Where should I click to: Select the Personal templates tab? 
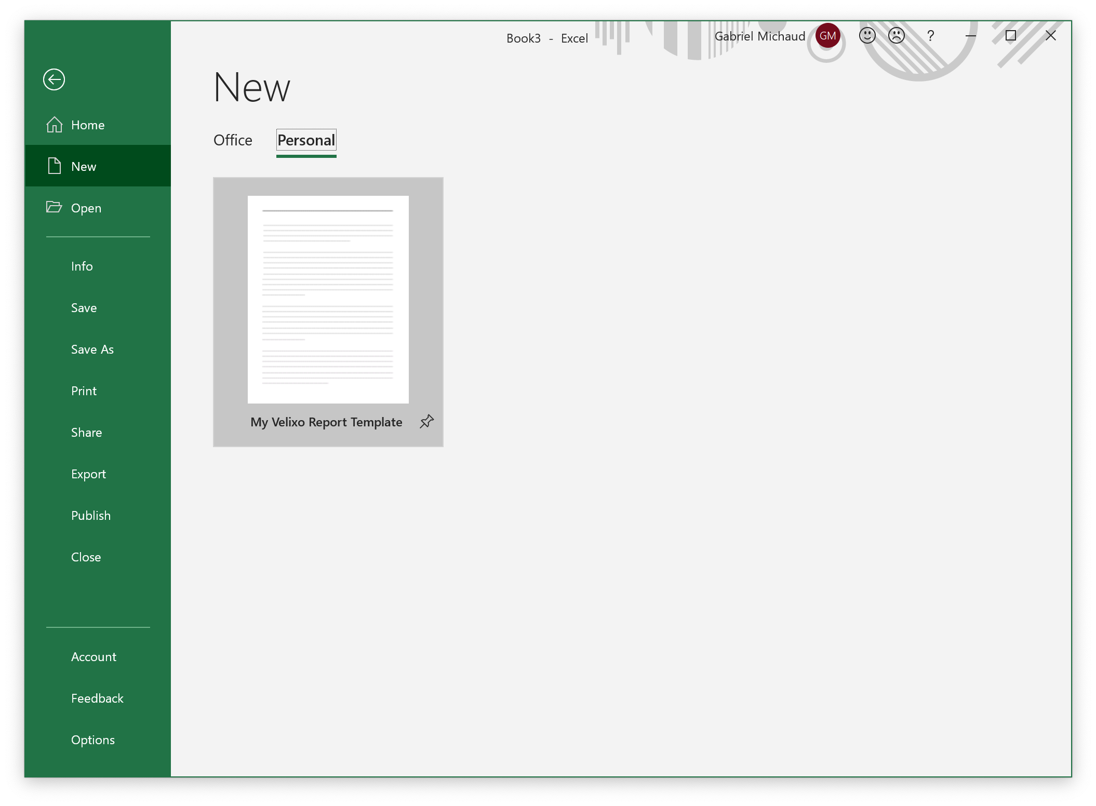(306, 140)
